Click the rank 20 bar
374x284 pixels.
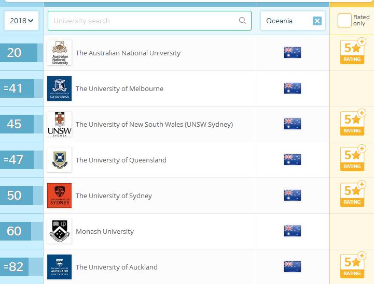coord(19,53)
